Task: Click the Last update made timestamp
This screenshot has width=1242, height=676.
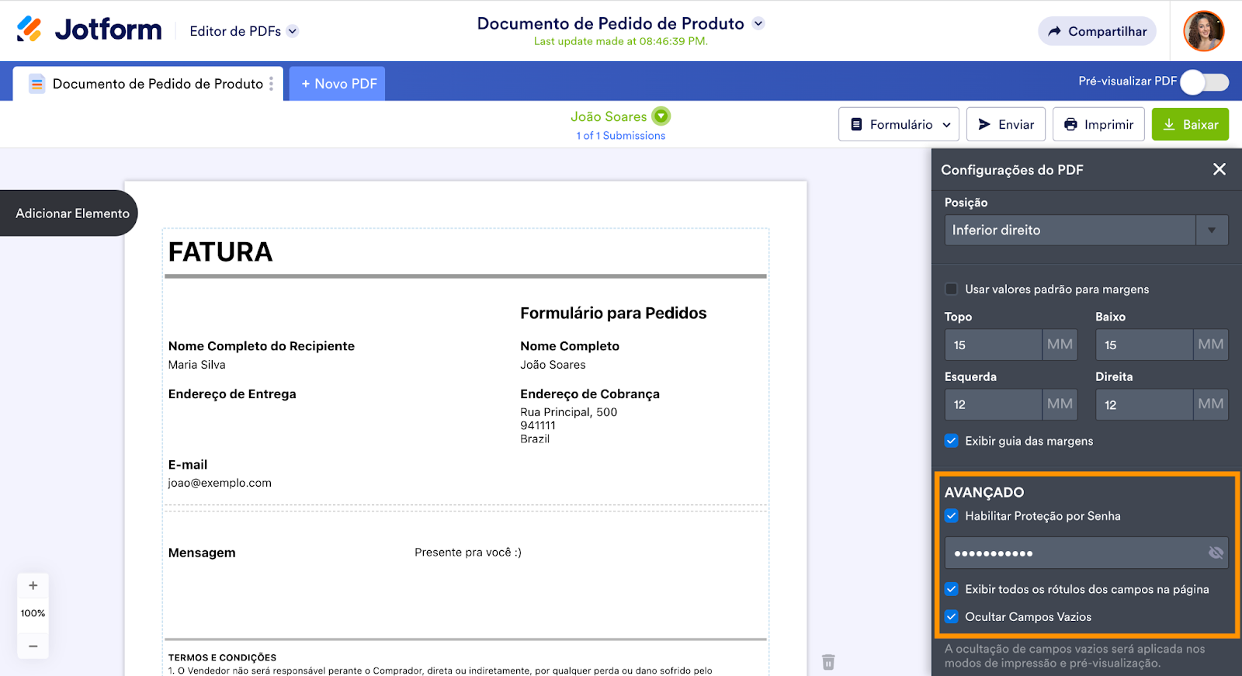Action: click(x=621, y=41)
